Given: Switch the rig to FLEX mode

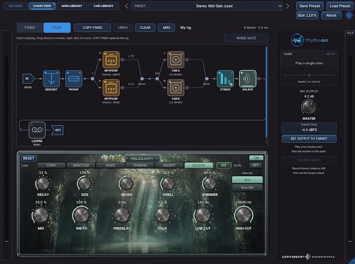Looking at the screenshot, I should (57, 28).
